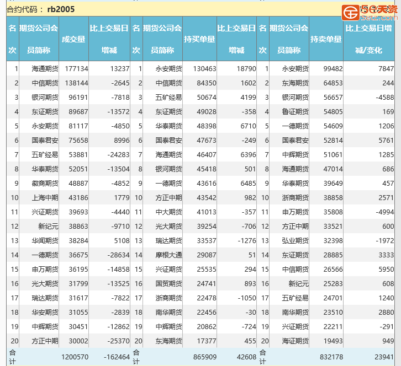Click 五矿经易 in the long position ranking
The image size is (401, 366).
(x=169, y=97)
